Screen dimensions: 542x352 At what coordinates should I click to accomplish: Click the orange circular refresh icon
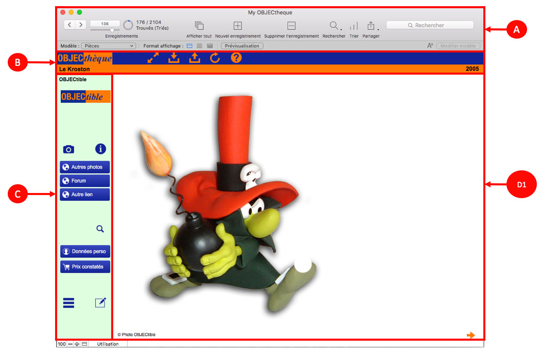215,58
